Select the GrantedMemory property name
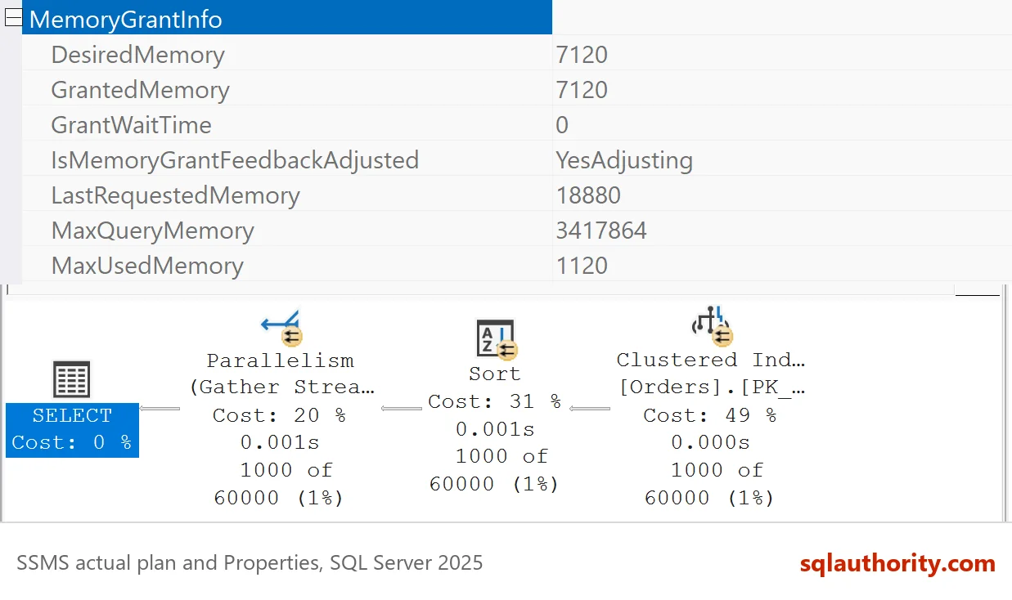 coord(140,90)
